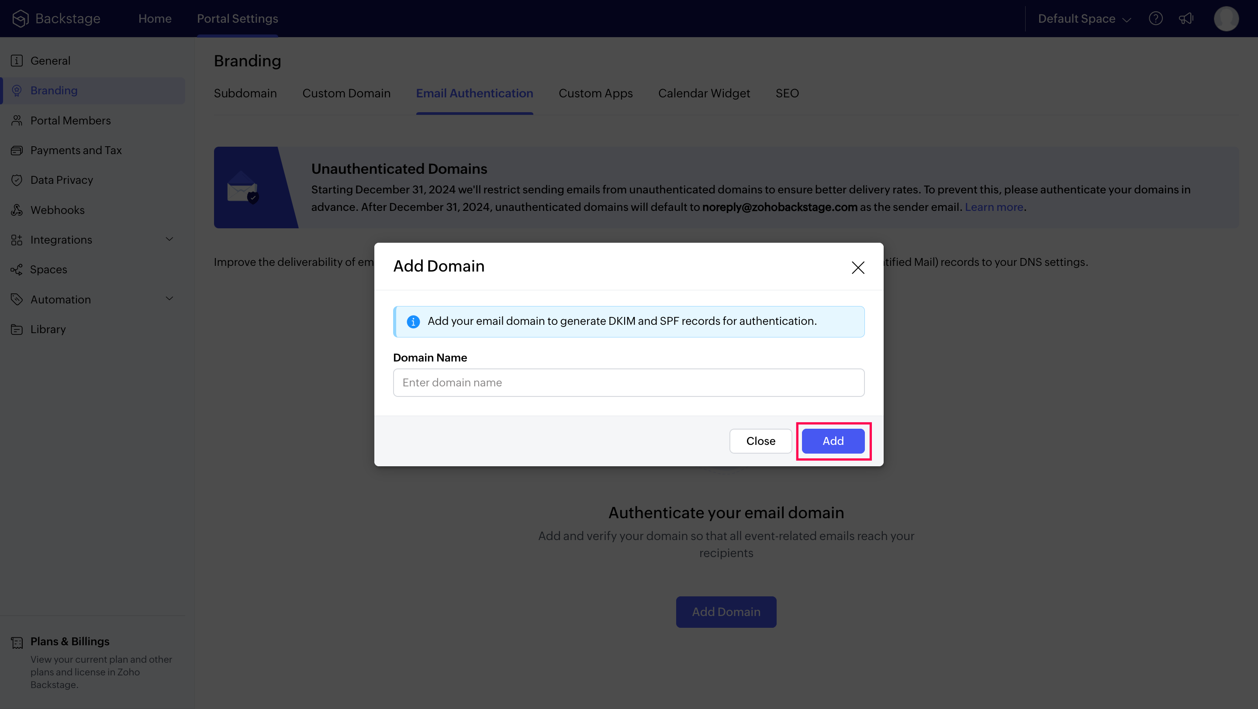1258x709 pixels.
Task: Expand the Integrations section chevron
Action: (169, 239)
